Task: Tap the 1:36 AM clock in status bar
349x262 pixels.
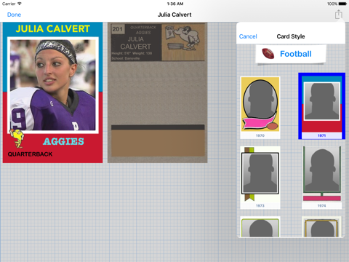Action: click(x=175, y=4)
